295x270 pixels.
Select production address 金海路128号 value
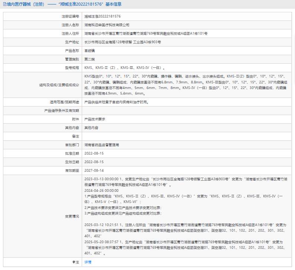(123, 42)
